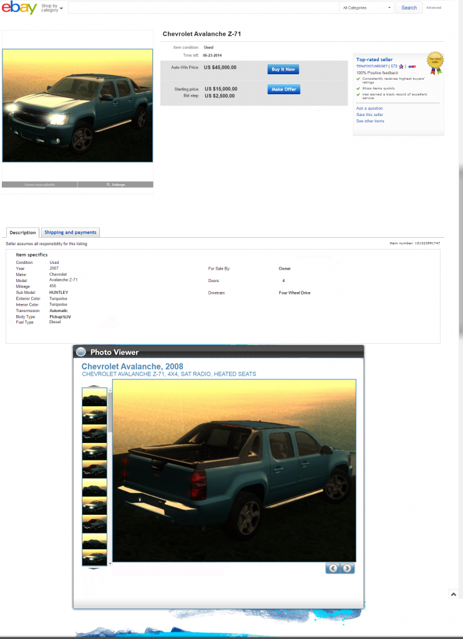The width and height of the screenshot is (463, 639).
Task: Click the Starting price US $15,000.00
Action: click(221, 89)
